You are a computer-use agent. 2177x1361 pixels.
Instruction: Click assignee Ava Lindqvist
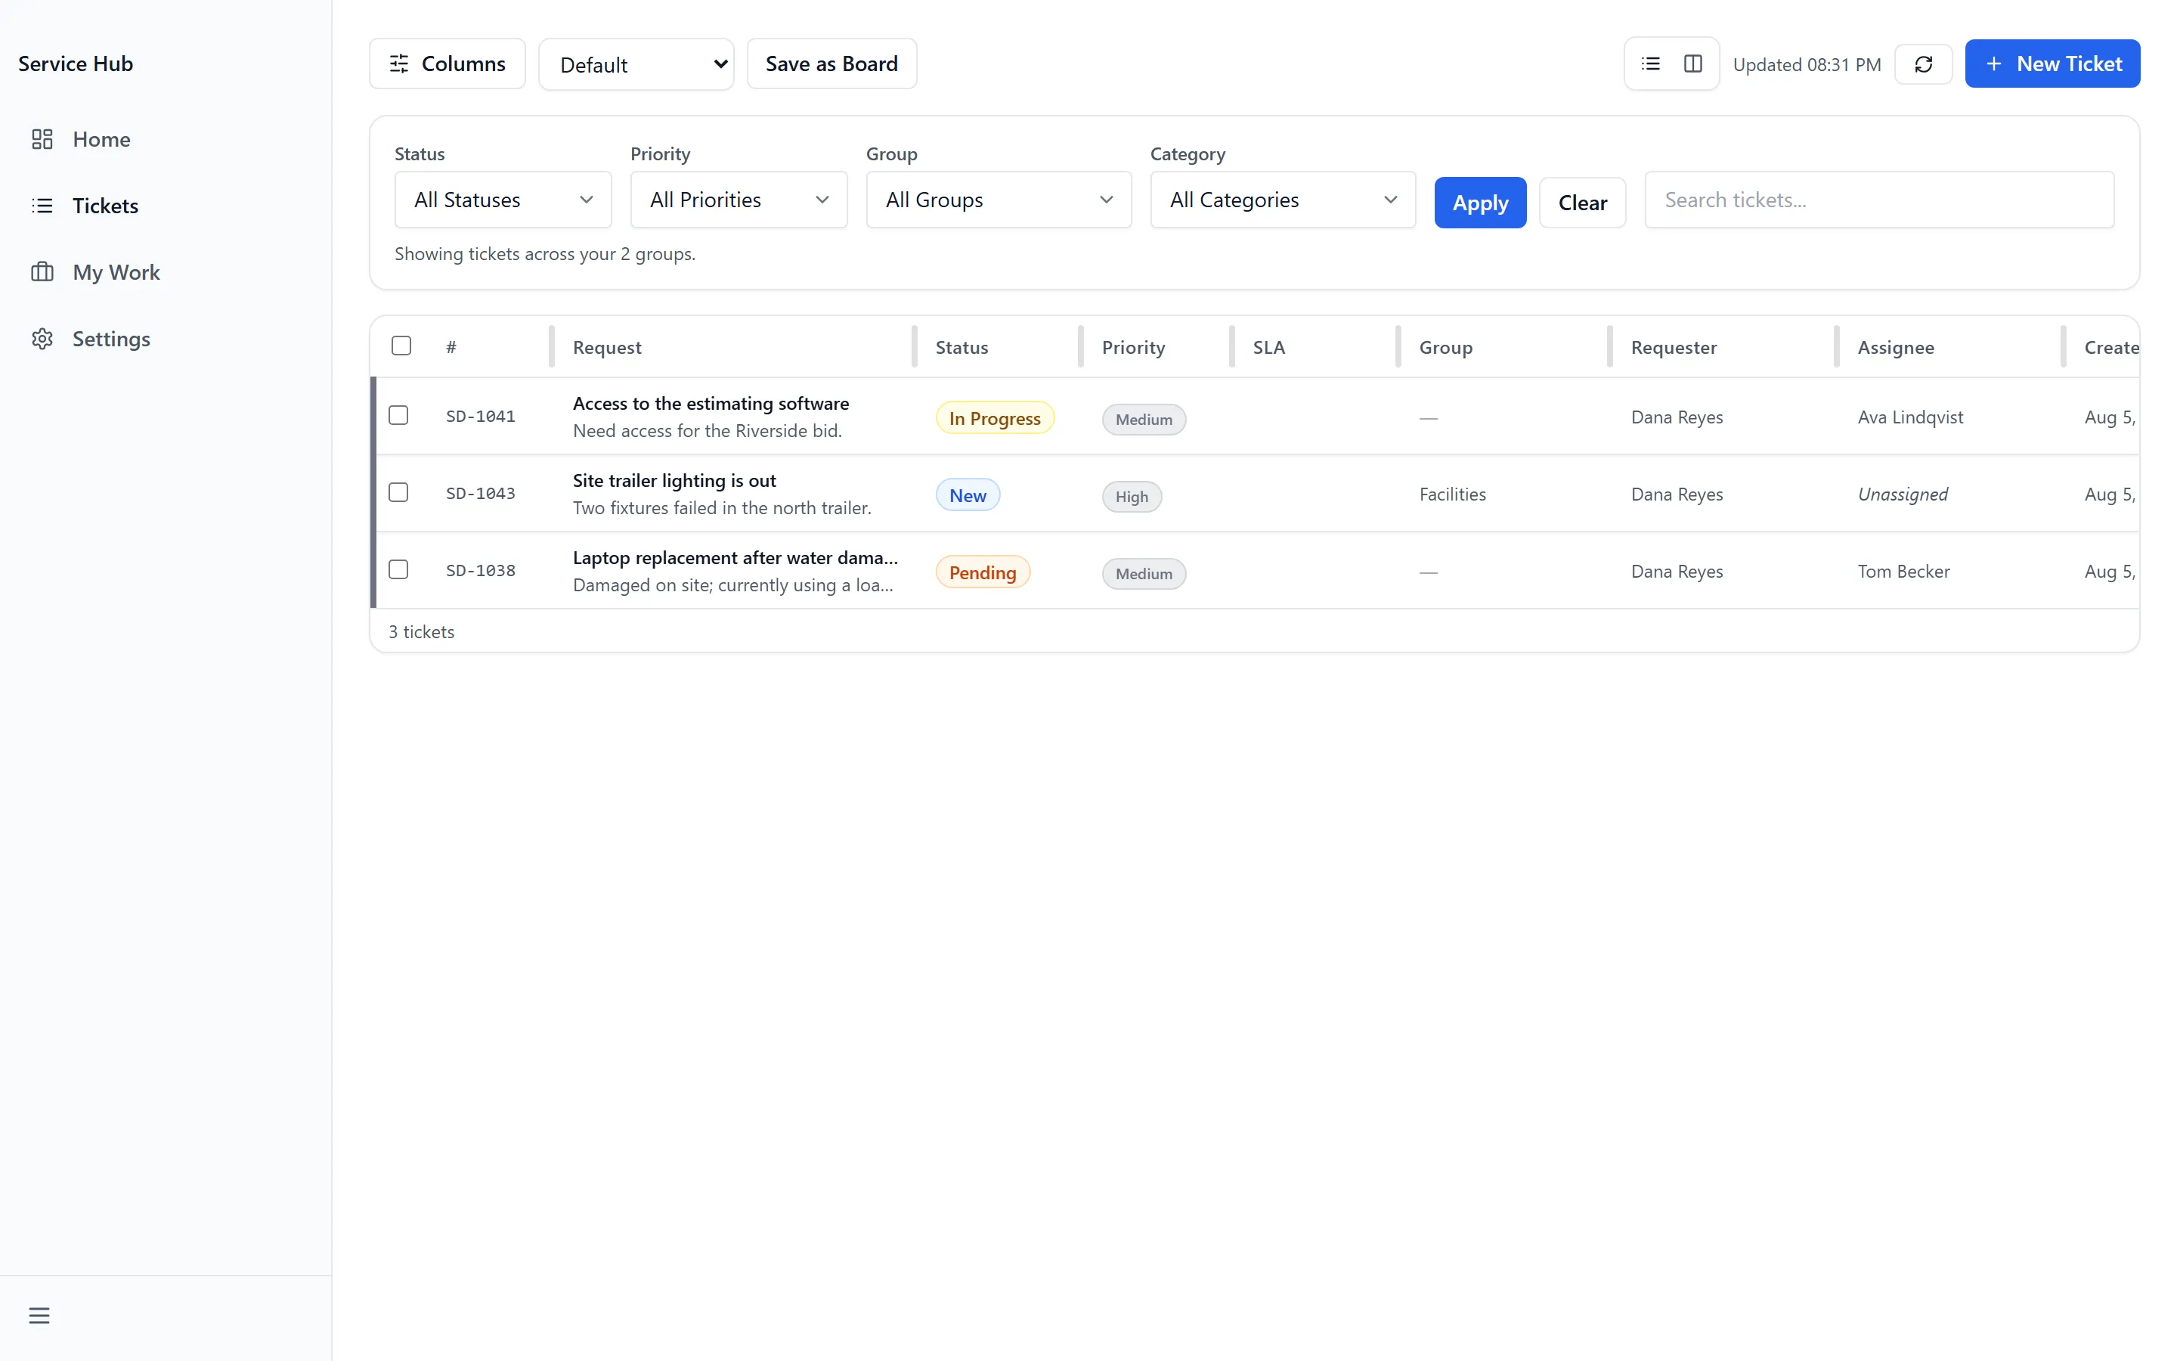coord(1910,417)
